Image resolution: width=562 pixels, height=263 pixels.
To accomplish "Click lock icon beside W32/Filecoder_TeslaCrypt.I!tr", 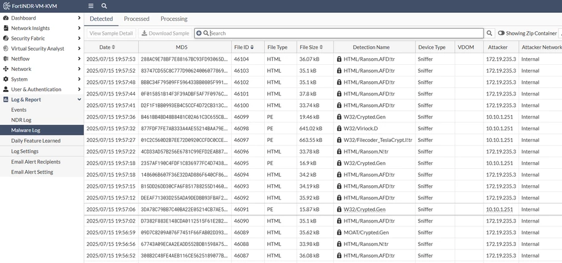I will coord(339,140).
